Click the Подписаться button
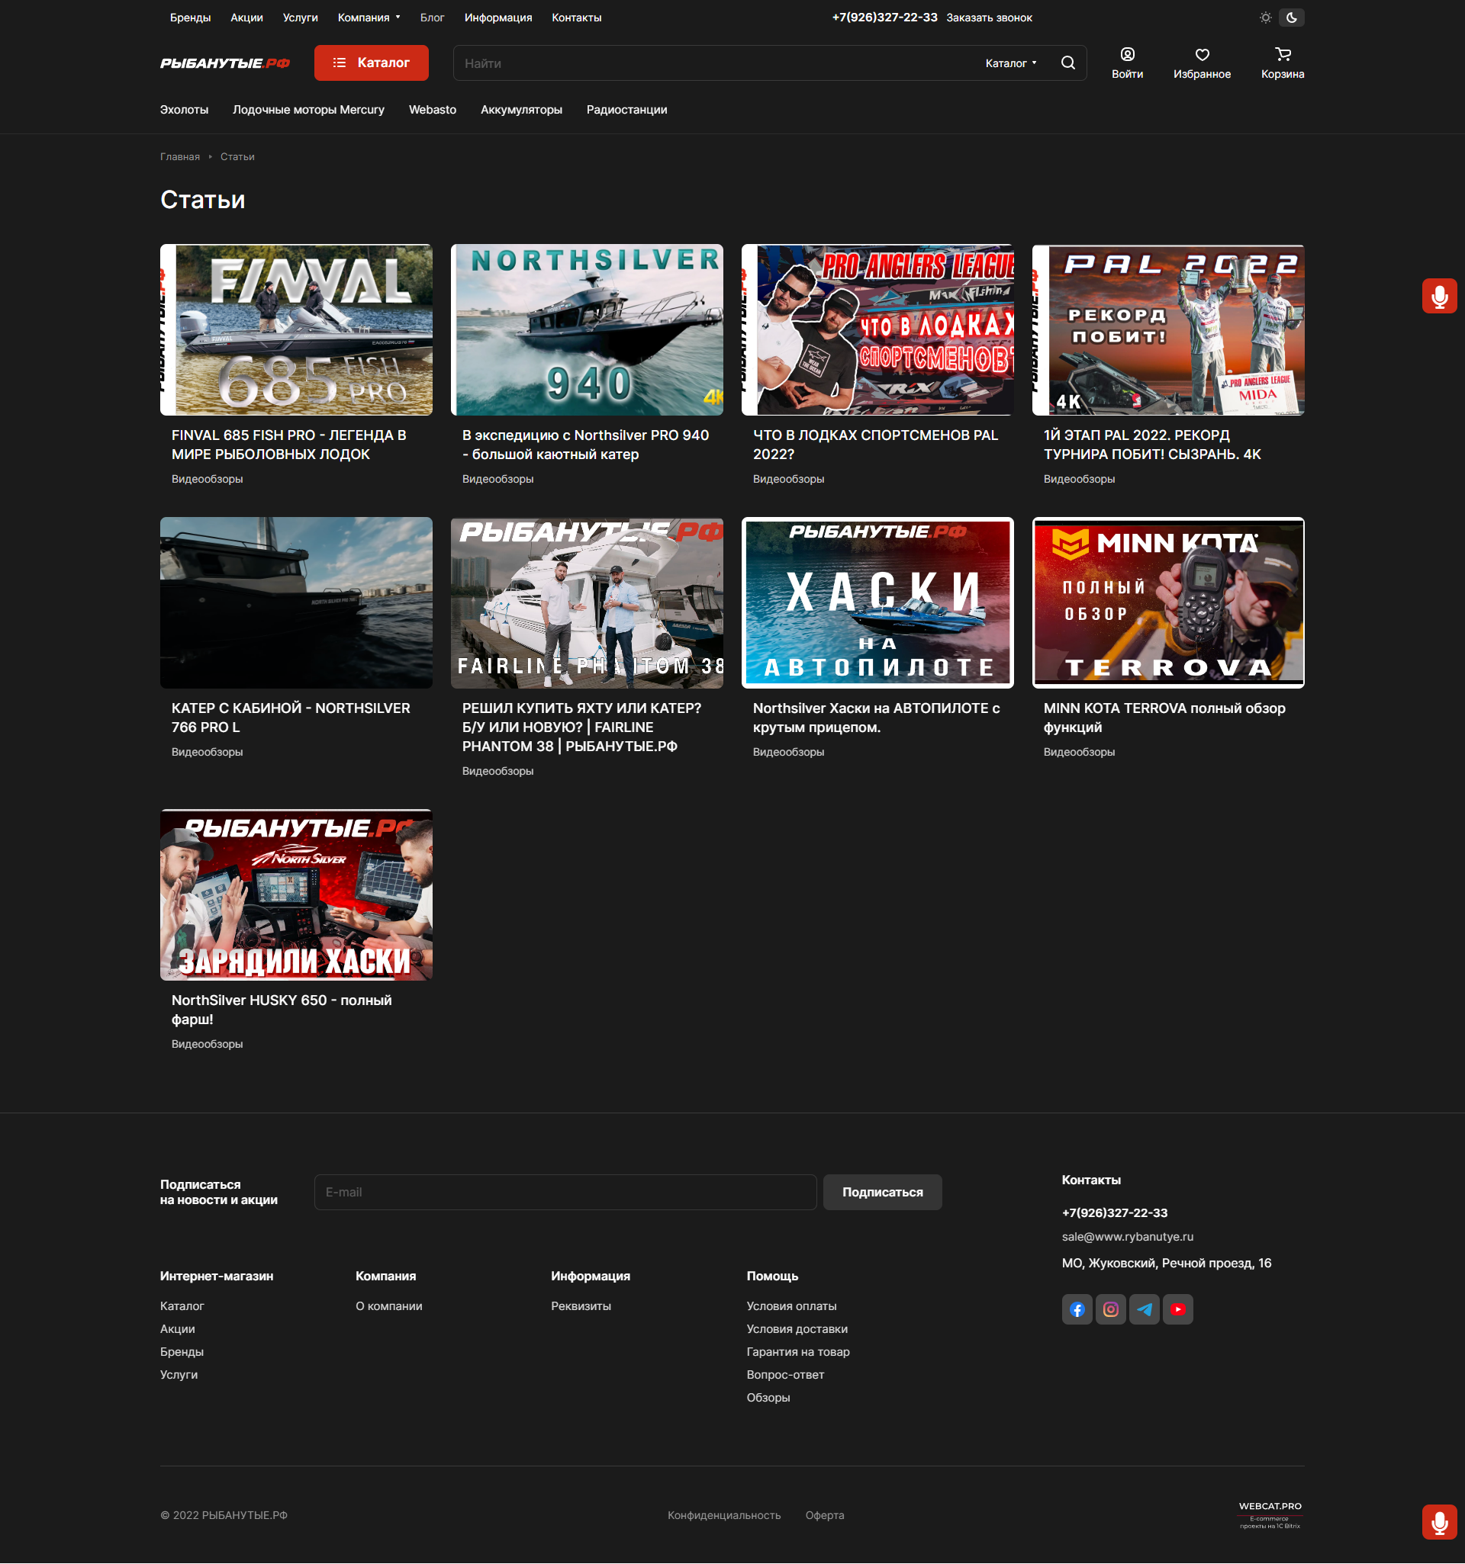The height and width of the screenshot is (1564, 1465). tap(883, 1192)
